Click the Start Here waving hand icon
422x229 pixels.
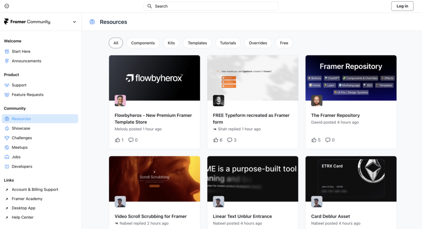[7, 51]
